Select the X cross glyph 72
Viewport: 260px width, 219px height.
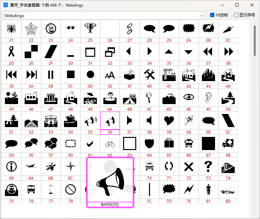coord(189,167)
